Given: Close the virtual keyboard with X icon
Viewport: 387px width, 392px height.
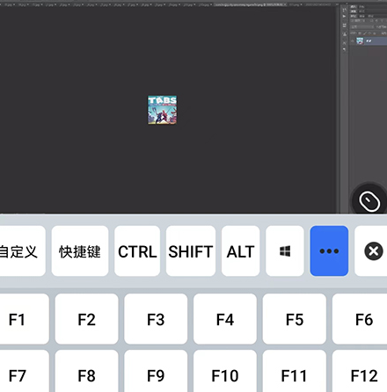Looking at the screenshot, I should coord(373,251).
